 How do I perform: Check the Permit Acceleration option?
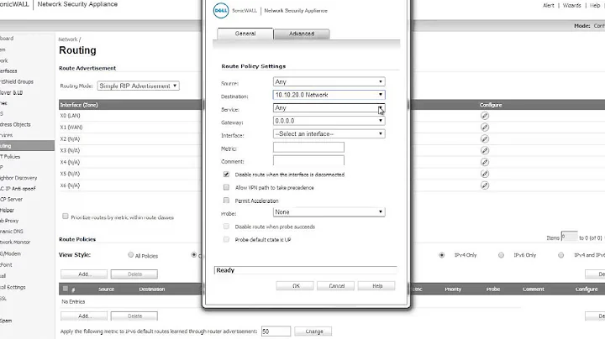click(227, 201)
